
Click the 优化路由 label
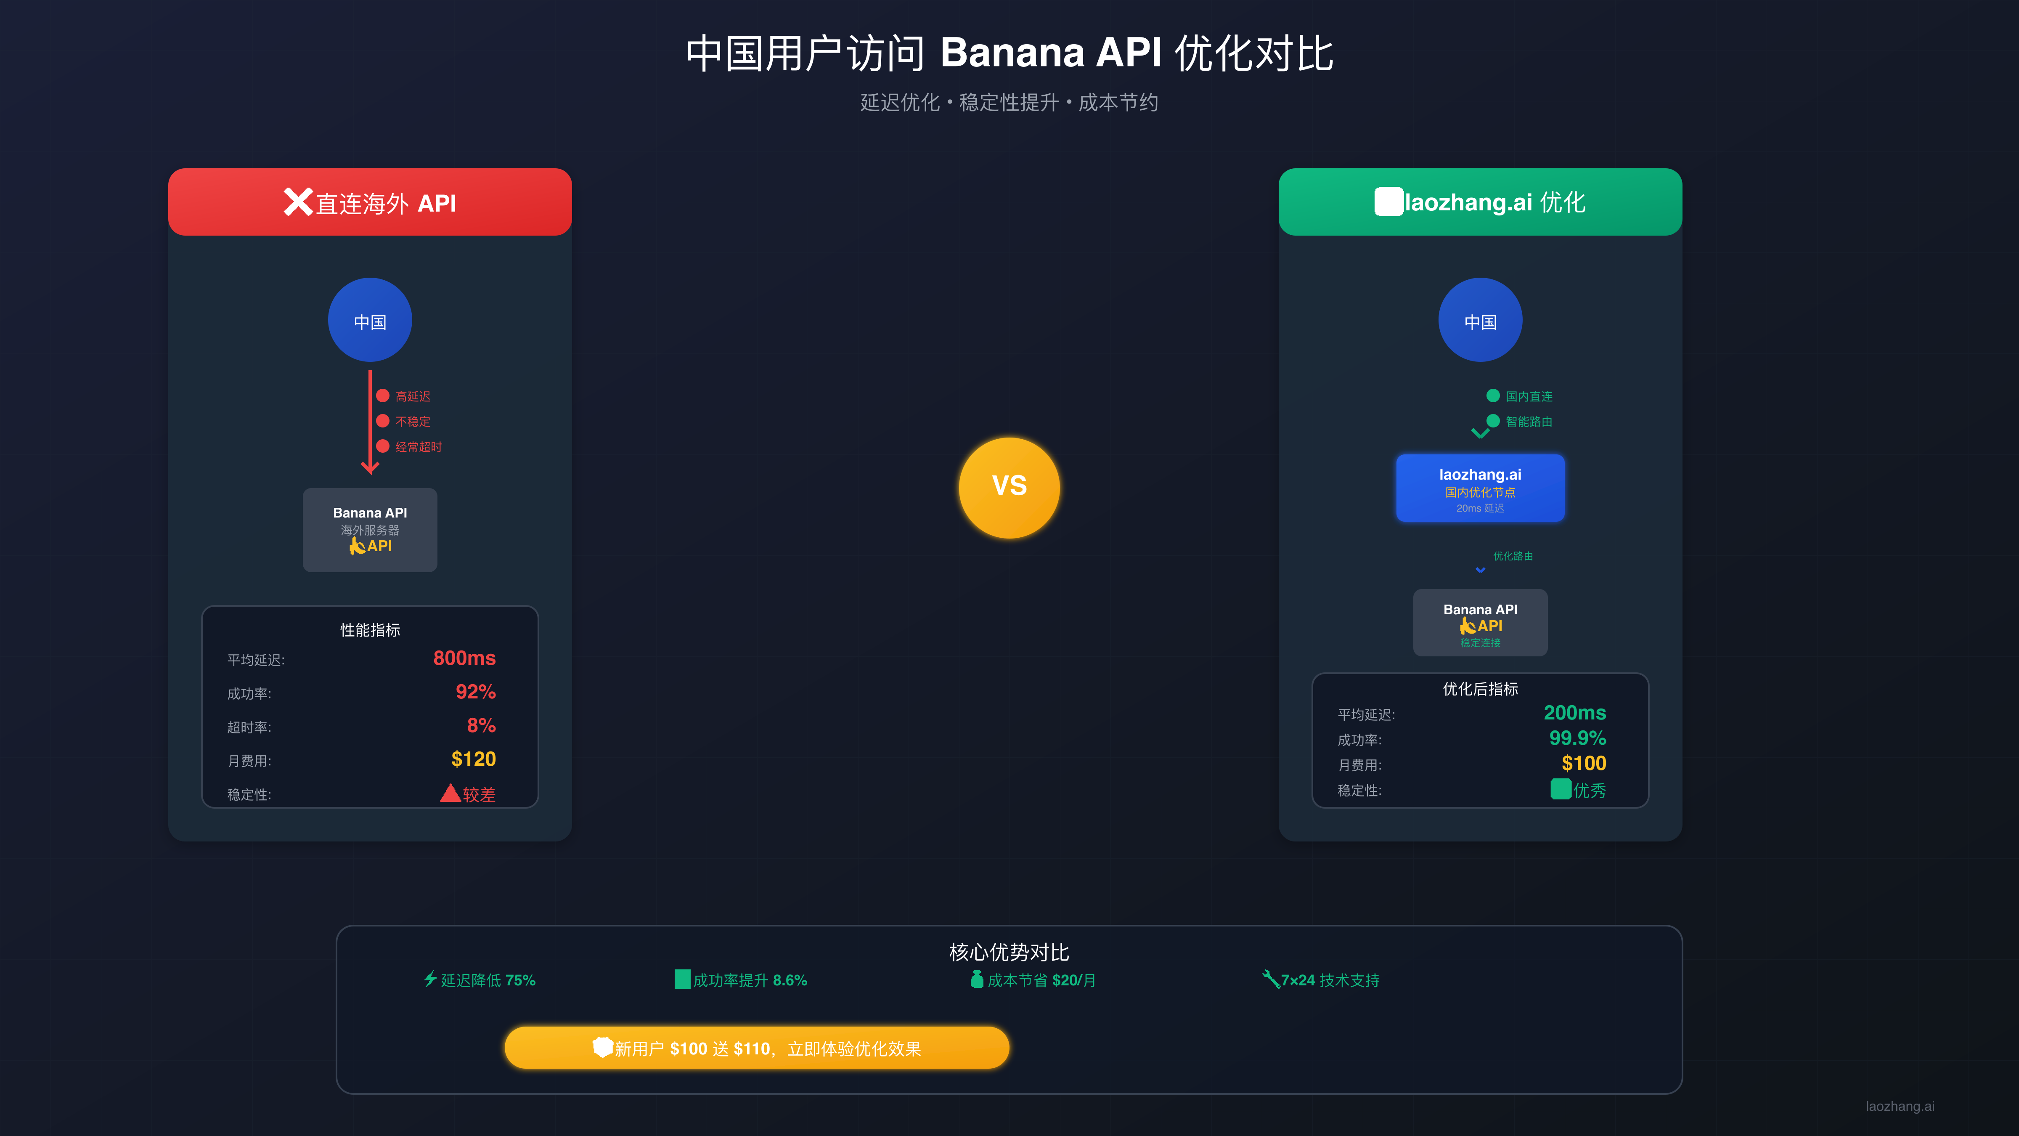tap(1513, 556)
